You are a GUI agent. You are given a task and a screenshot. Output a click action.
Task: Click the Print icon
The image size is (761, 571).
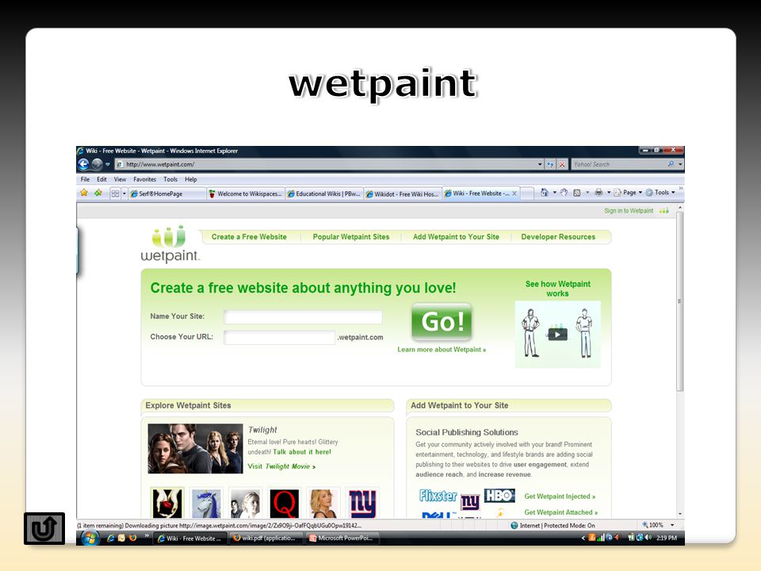(598, 192)
